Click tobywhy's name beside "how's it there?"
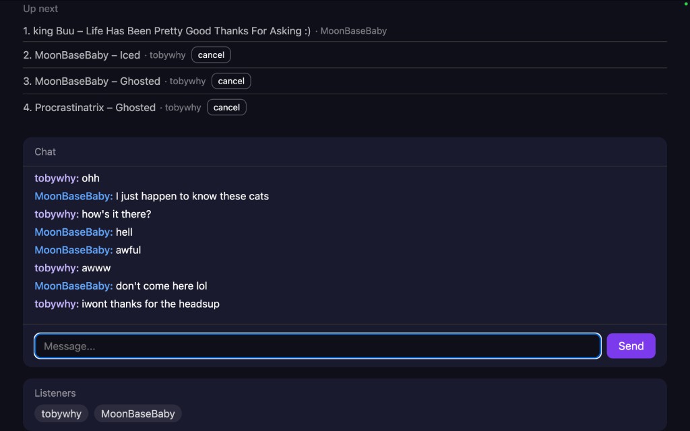This screenshot has width=690, height=431. pos(57,214)
